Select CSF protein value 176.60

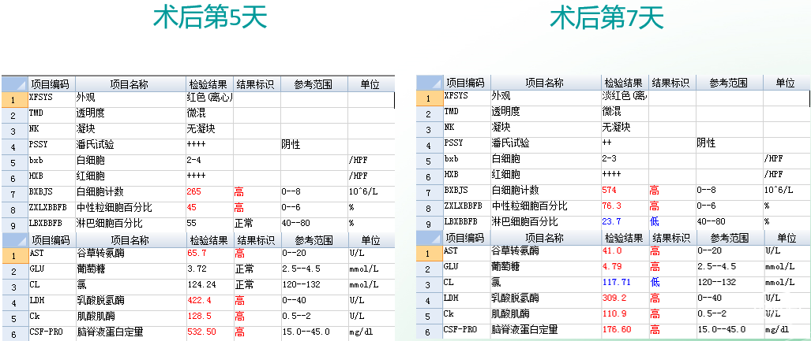[x=617, y=330]
